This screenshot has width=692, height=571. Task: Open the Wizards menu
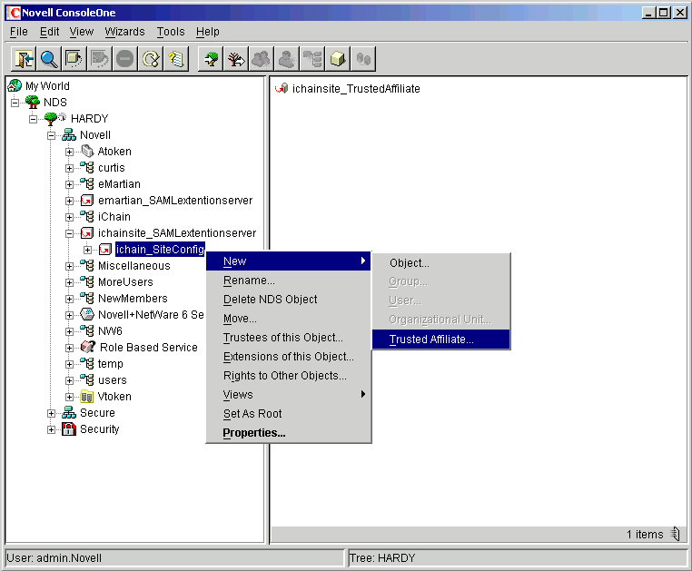click(x=125, y=32)
